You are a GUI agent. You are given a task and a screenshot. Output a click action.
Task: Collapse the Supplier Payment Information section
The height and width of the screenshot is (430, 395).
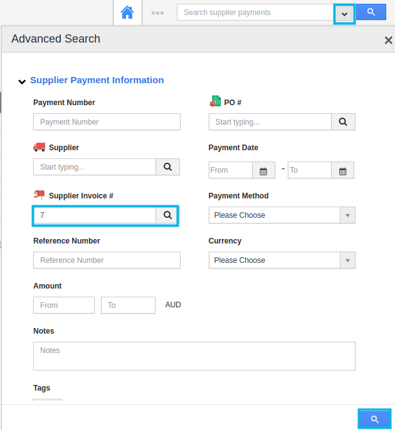23,81
